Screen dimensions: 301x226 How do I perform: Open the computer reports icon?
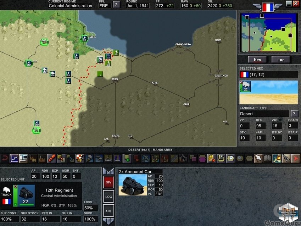coord(23,159)
